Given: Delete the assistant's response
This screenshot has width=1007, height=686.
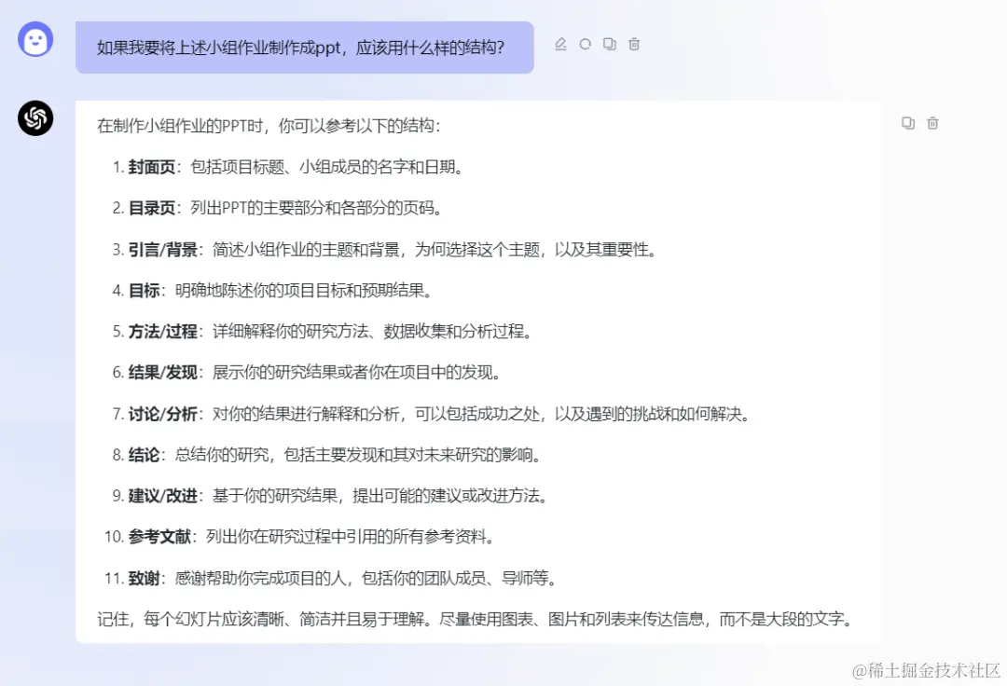Looking at the screenshot, I should click(932, 122).
